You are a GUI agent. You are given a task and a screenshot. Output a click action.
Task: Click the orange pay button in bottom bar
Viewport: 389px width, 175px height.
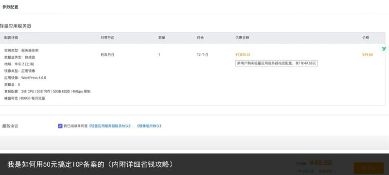[x=369, y=168]
